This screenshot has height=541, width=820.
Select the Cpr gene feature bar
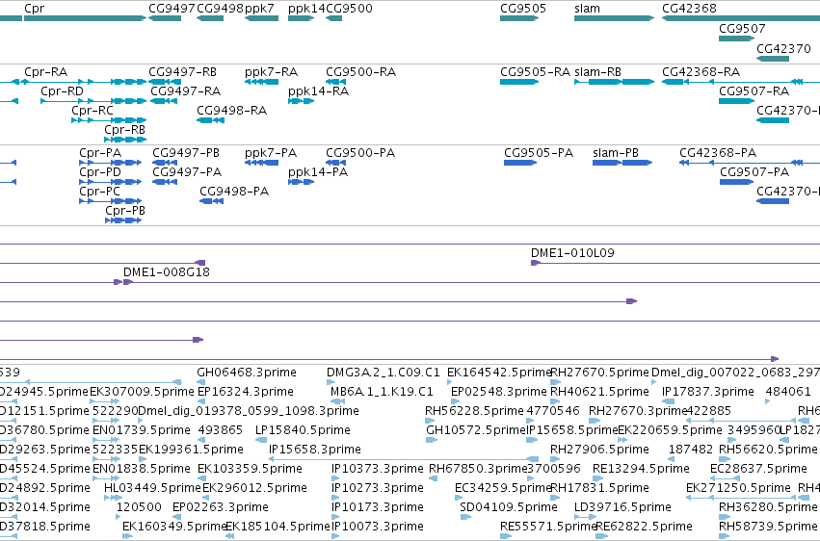pyautogui.click(x=85, y=18)
